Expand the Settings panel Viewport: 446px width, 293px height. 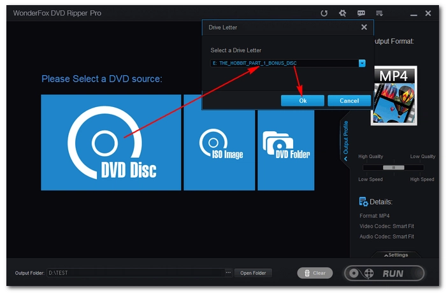click(396, 255)
